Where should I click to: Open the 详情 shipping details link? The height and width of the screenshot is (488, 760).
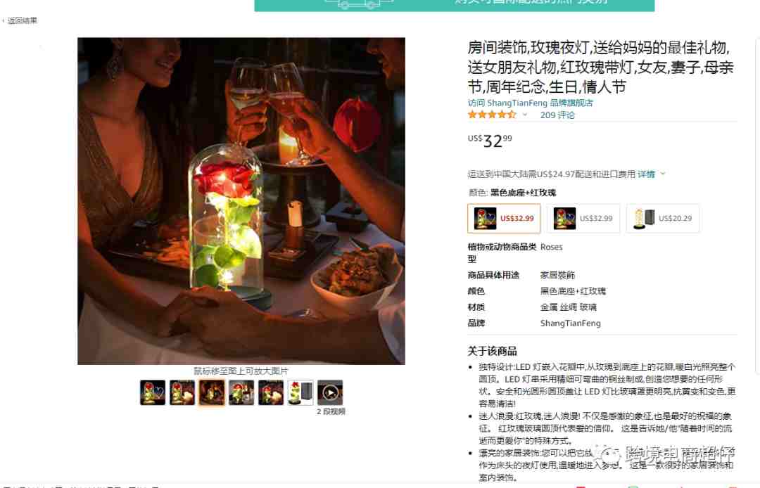[x=646, y=174]
